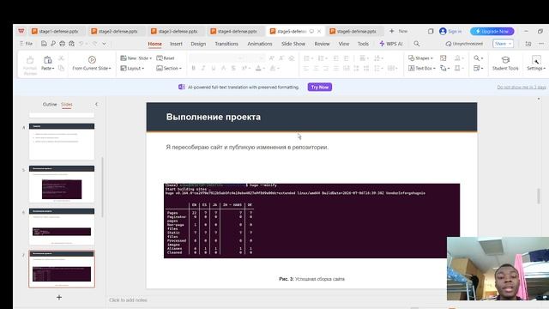Click the Undo arrow icon

point(81,44)
